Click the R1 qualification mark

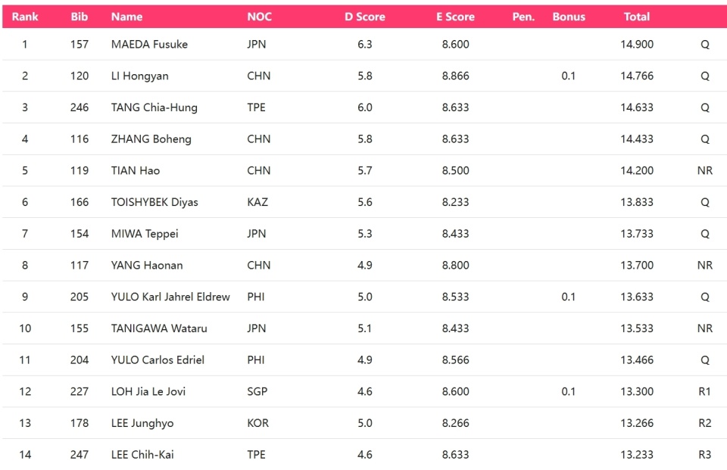click(x=704, y=391)
